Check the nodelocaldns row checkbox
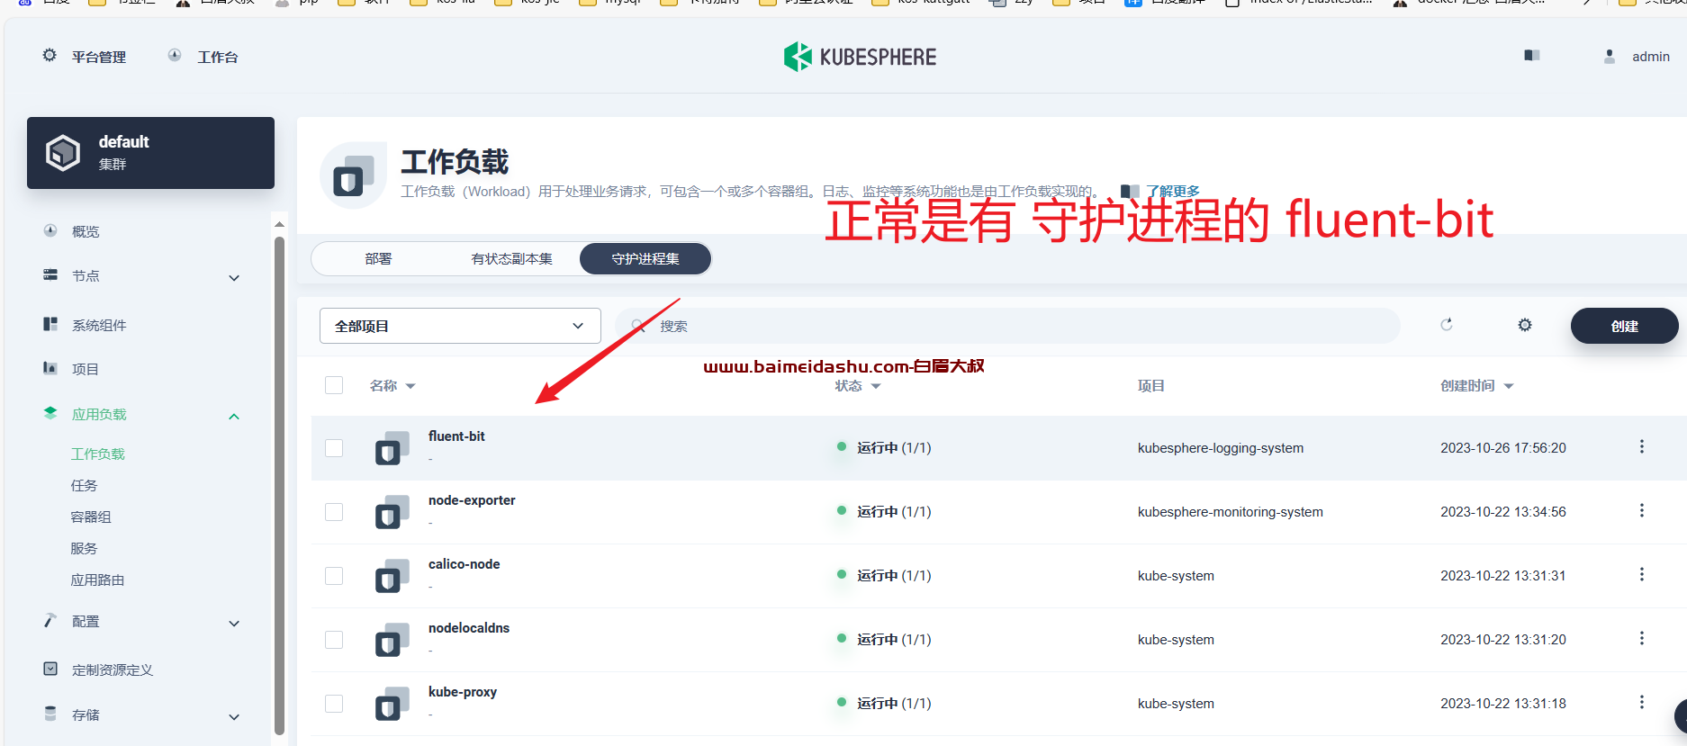Image resolution: width=1687 pixels, height=746 pixels. tap(334, 640)
